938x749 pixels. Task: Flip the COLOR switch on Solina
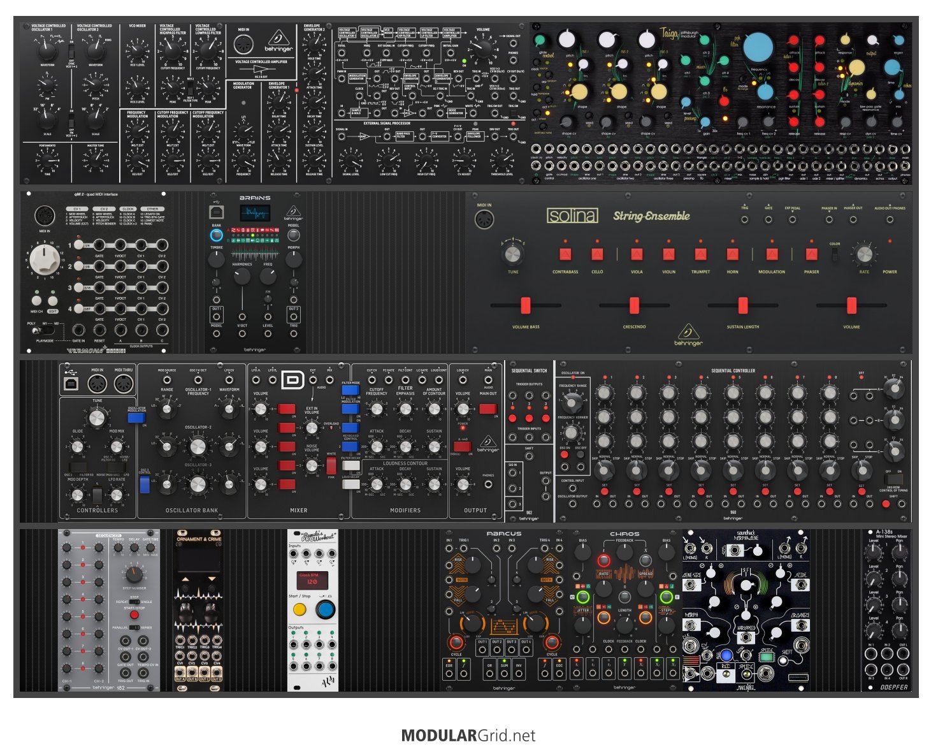[834, 254]
